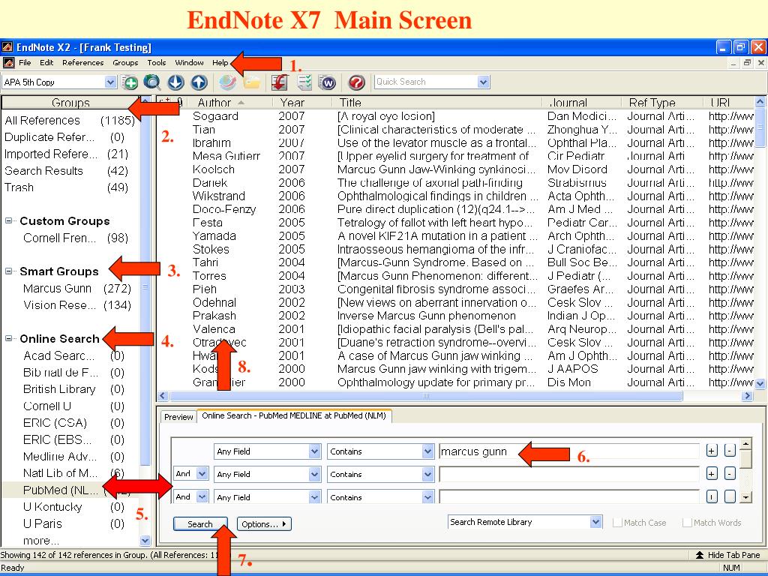Click the Quick Search input field

[426, 82]
